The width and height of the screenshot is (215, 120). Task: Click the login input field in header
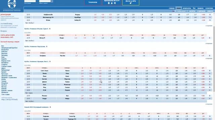pos(30,1)
